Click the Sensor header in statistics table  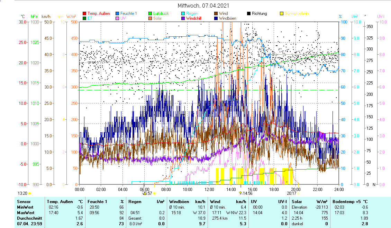point(24,201)
